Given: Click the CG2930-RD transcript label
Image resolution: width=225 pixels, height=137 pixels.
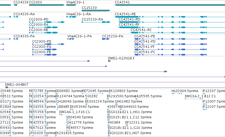Looking at the screenshot, I should coord(39,19).
